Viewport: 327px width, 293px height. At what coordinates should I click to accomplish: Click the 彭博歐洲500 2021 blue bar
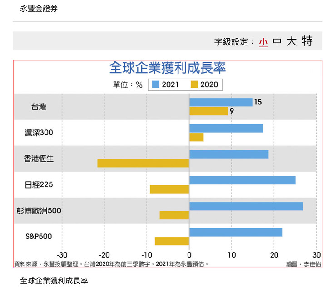click(x=246, y=206)
